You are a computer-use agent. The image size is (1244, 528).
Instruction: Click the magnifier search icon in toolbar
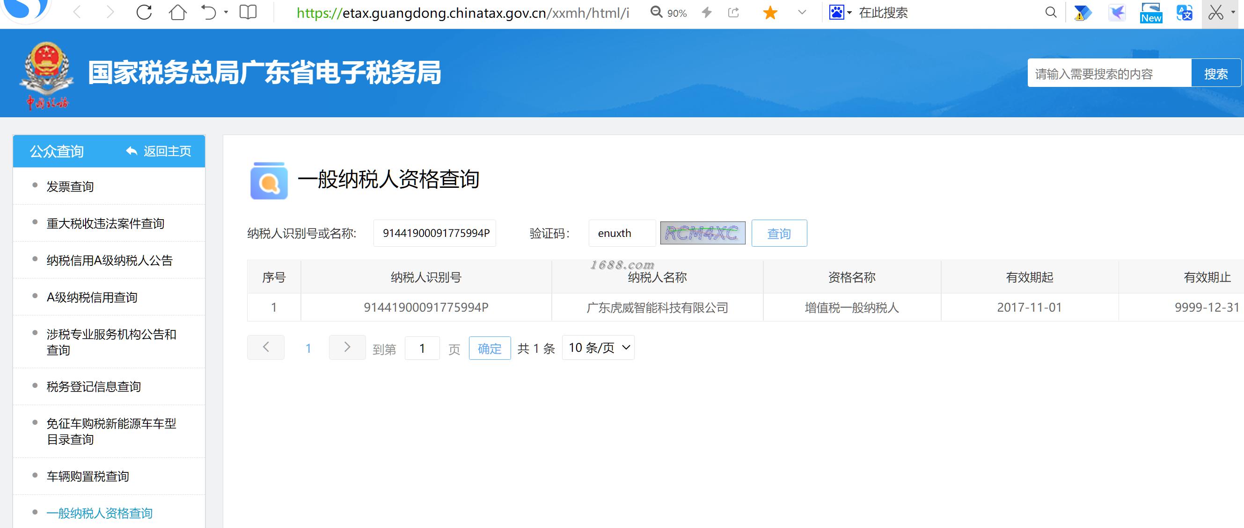1050,13
